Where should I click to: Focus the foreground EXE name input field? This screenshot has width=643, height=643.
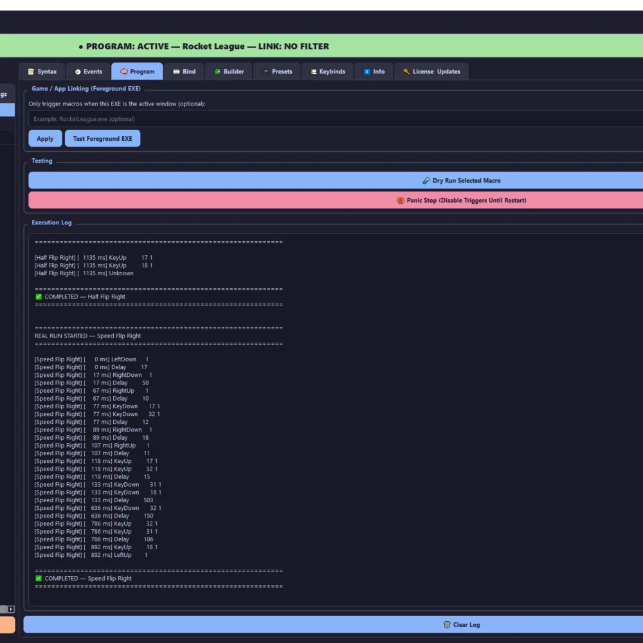coord(336,119)
